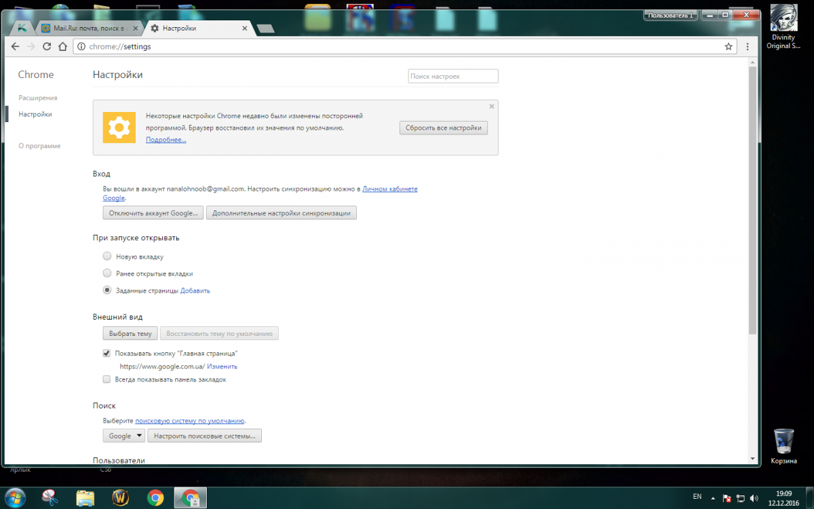Open the clock showing 19:09
Screen dimensions: 814x509
coord(783,498)
